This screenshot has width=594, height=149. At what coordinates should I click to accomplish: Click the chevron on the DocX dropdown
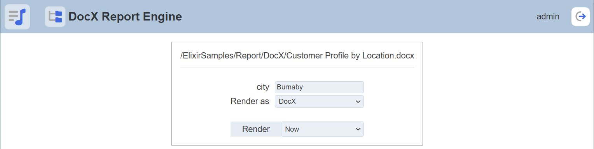click(x=358, y=101)
